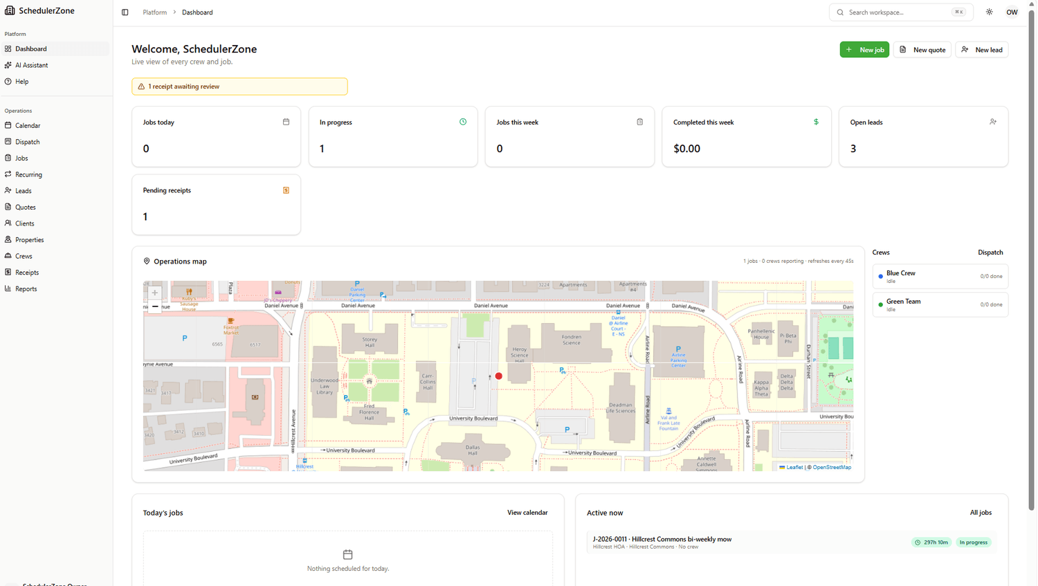
Task: Open the Completed this week card
Action: 747,136
